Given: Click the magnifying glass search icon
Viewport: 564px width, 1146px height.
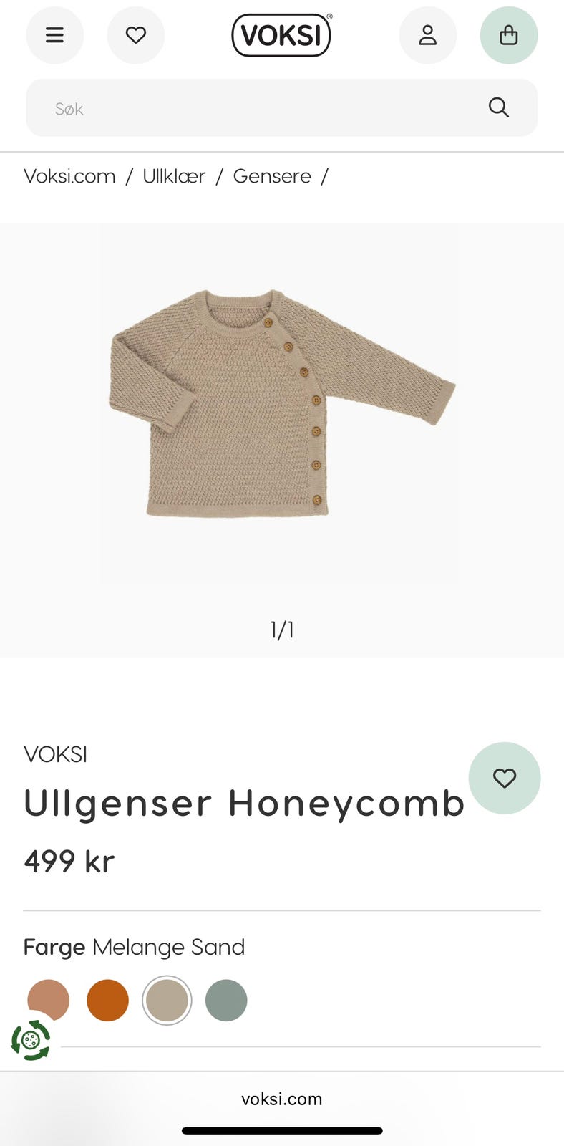Looking at the screenshot, I should point(499,107).
